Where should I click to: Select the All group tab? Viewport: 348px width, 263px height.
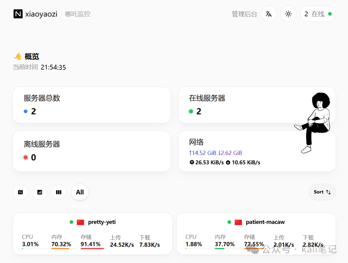[80, 192]
